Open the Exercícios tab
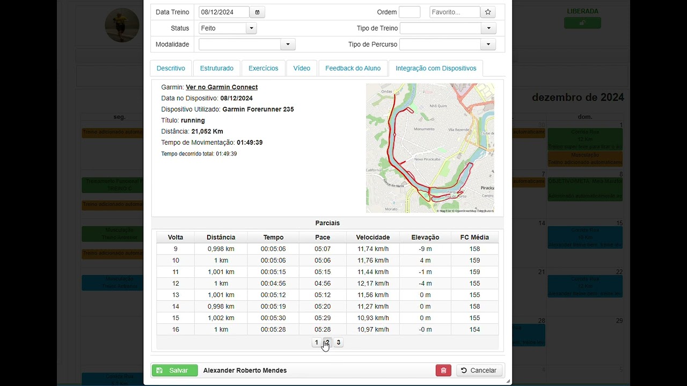 [263, 68]
